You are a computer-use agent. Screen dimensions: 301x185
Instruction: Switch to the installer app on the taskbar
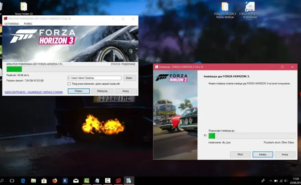[129, 181]
